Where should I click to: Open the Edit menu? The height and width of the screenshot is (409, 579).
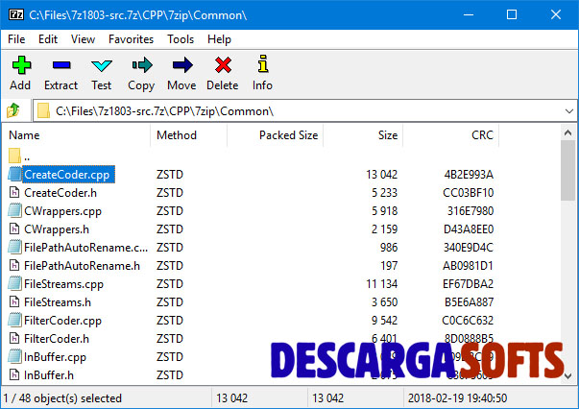pos(48,39)
